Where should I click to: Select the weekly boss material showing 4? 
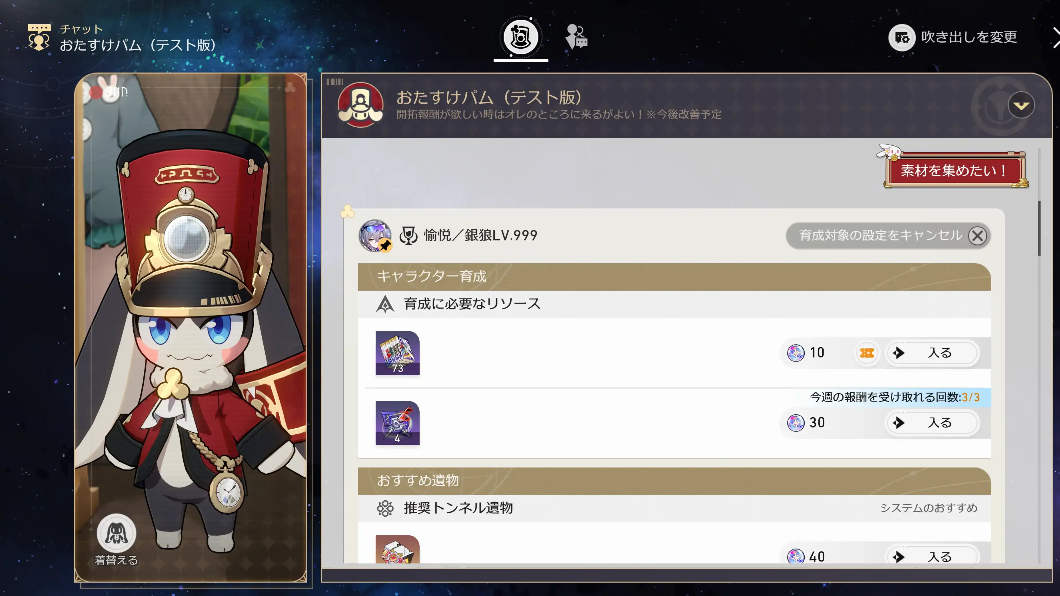pyautogui.click(x=398, y=423)
